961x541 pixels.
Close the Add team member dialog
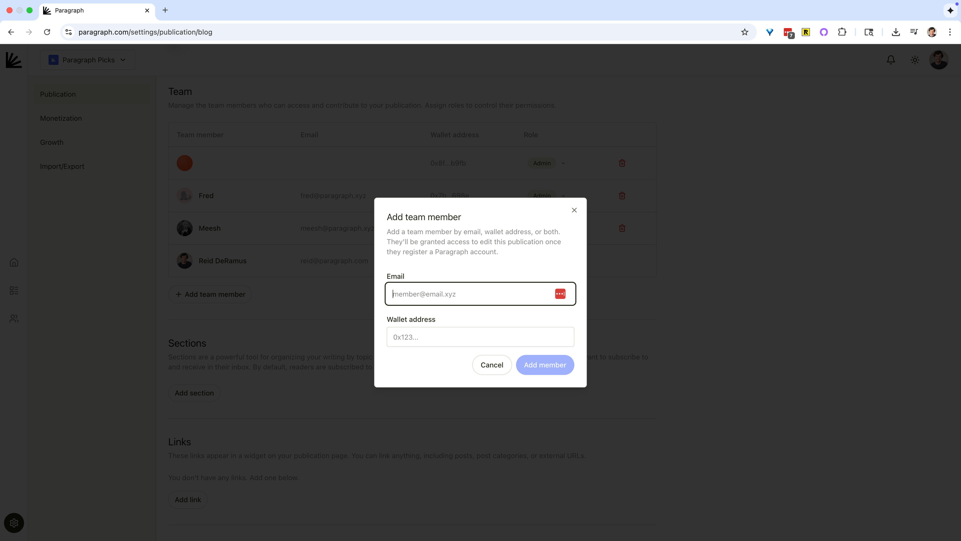574,210
